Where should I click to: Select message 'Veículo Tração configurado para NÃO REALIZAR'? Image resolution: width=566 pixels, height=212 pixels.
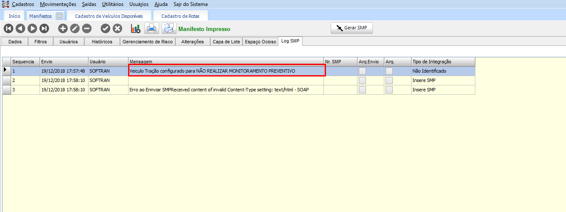click(x=226, y=71)
